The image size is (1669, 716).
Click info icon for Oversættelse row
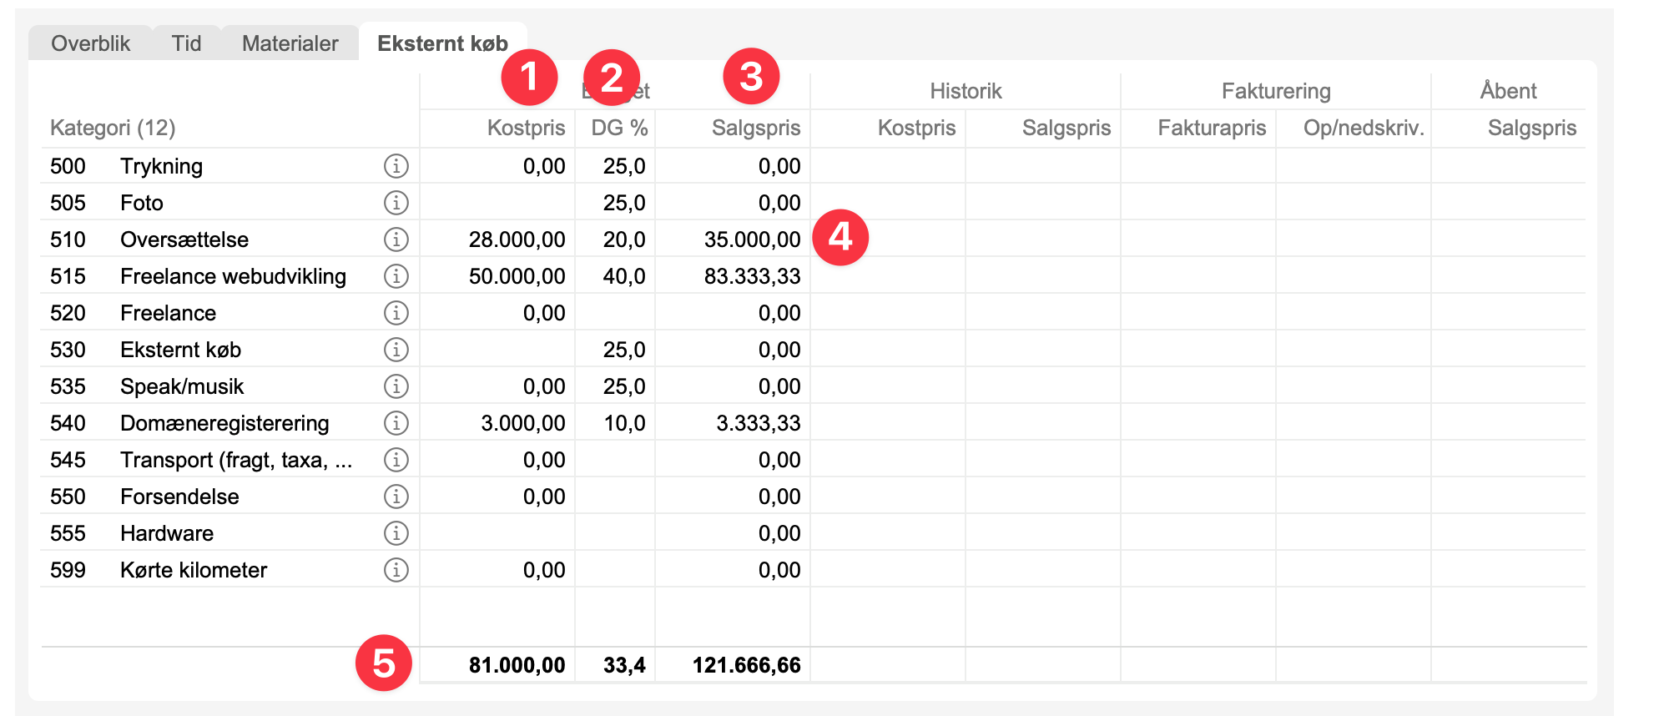[396, 240]
